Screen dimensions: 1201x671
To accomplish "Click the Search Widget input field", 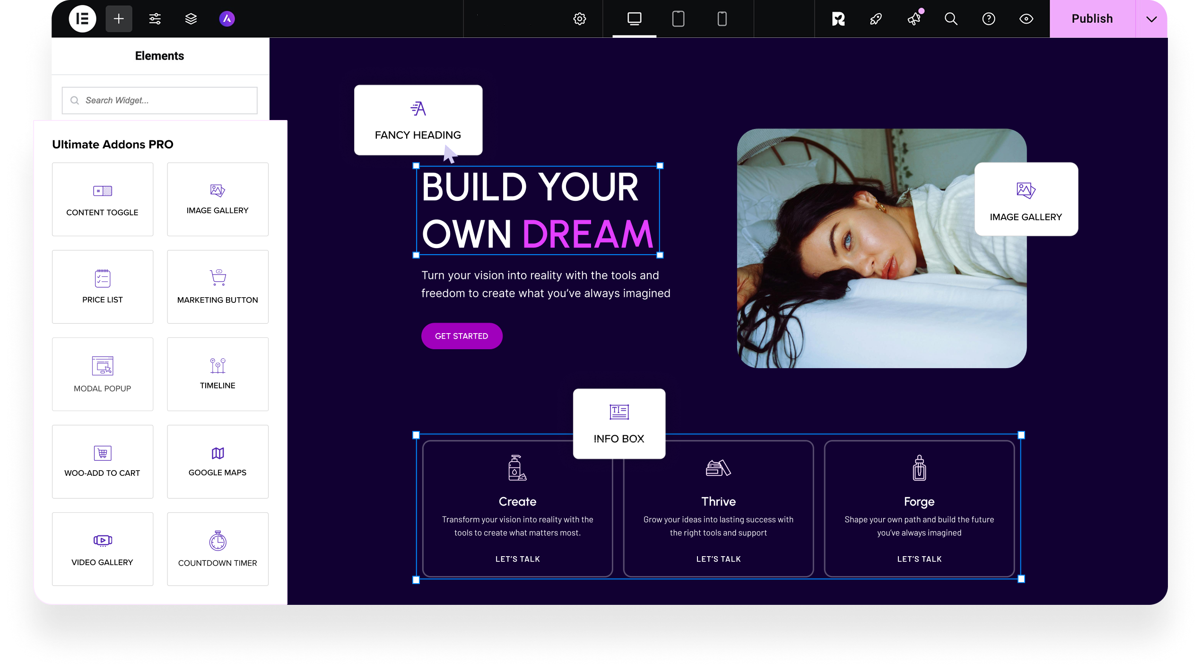I will click(160, 100).
